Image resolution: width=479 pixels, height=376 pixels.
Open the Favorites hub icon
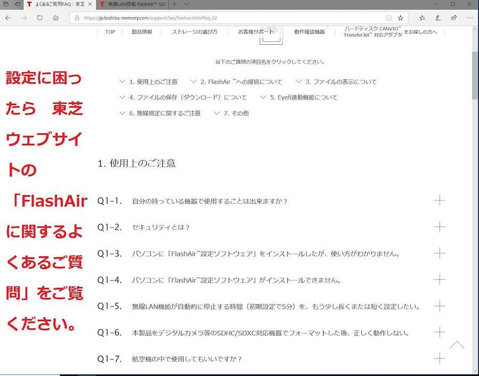coord(422,18)
